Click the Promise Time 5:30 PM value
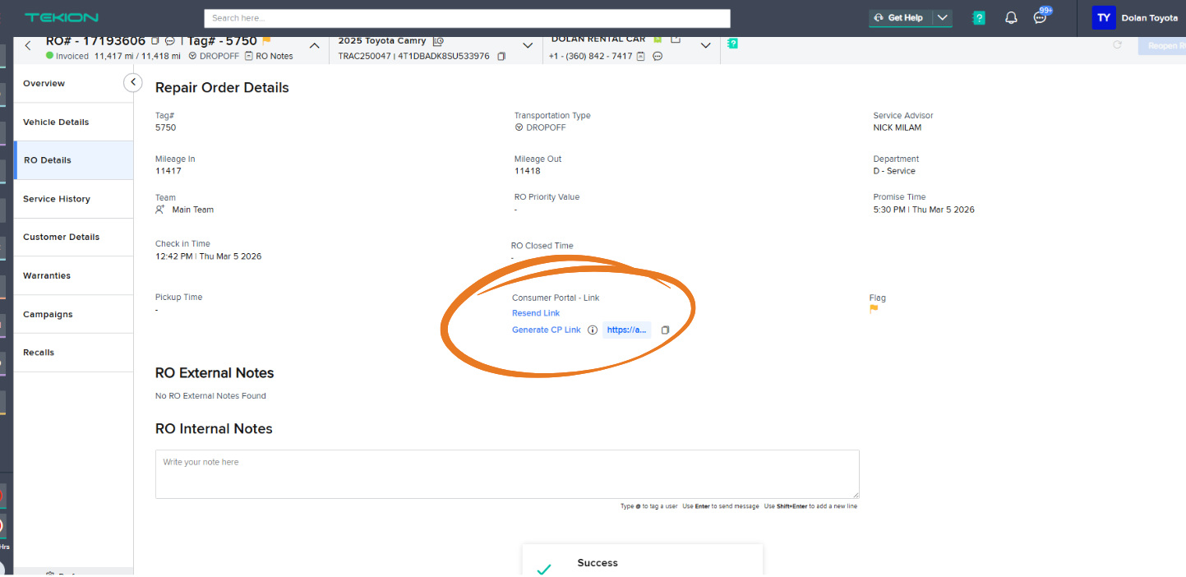1186x577 pixels. coord(924,210)
